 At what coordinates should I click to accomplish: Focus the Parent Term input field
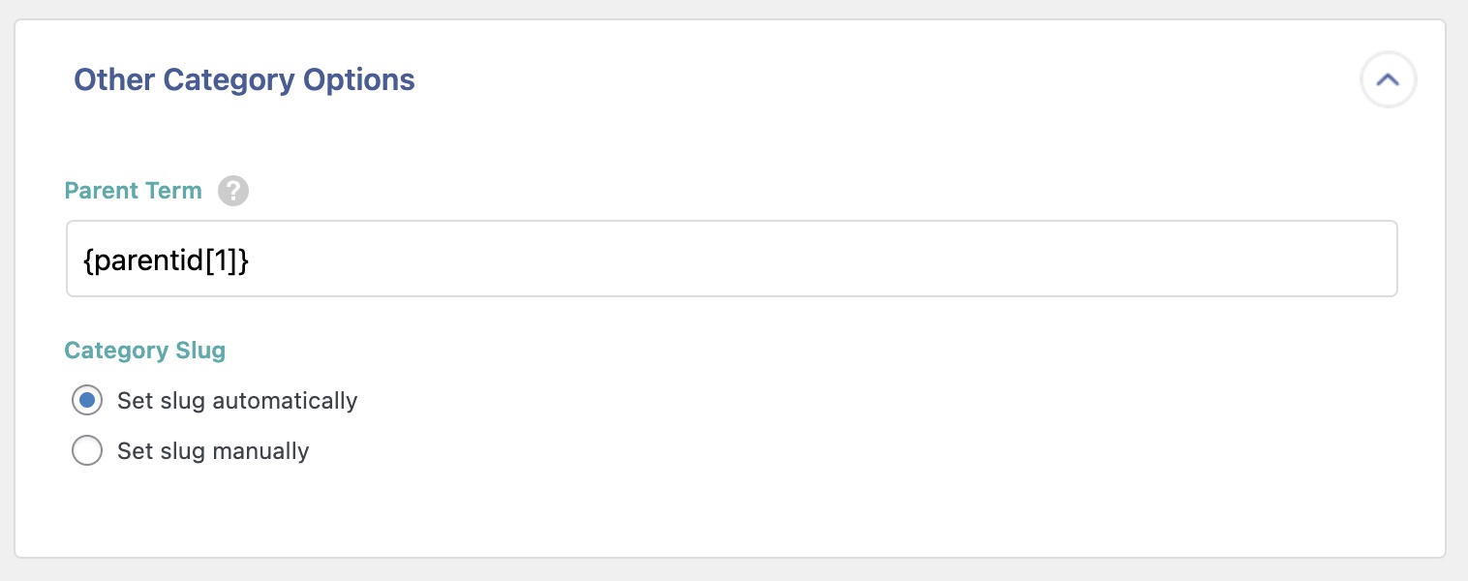click(731, 259)
